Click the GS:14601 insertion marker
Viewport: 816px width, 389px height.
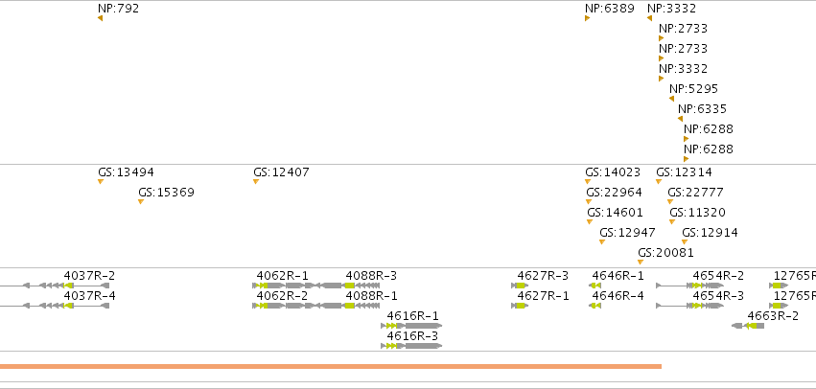(x=590, y=222)
